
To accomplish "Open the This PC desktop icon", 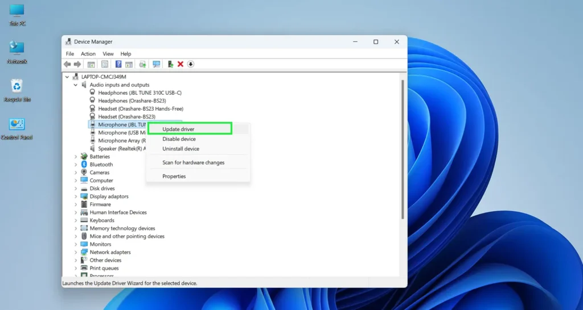I will tap(17, 15).
